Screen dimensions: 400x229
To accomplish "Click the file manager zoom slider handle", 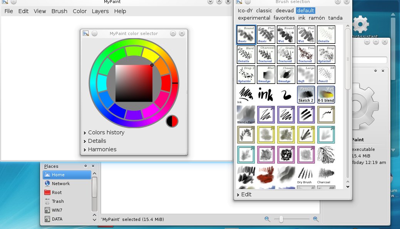I will [281, 219].
